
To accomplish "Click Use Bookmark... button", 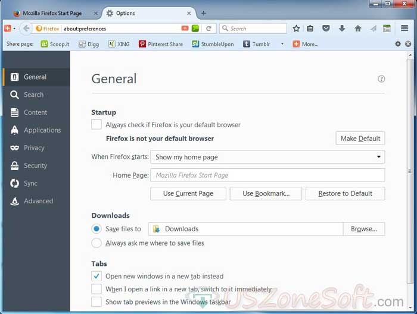I will pyautogui.click(x=266, y=193).
